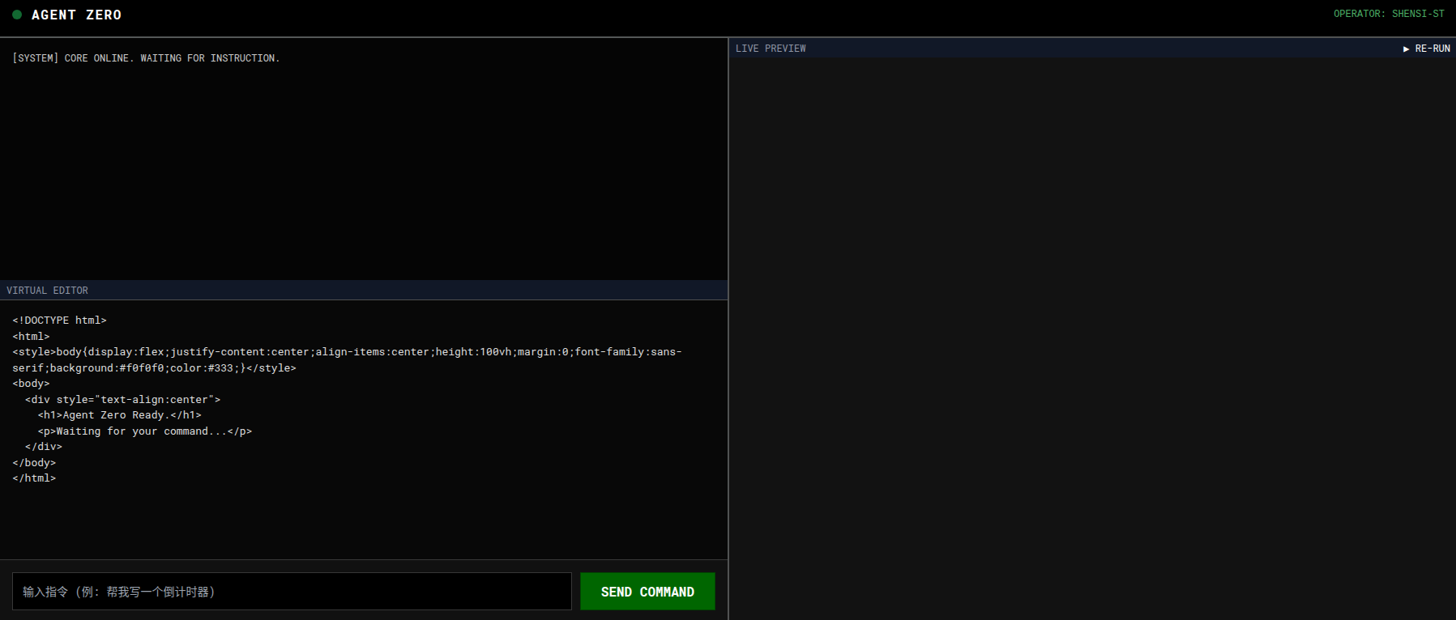The height and width of the screenshot is (620, 1456).
Task: Click the green status dot beside Agent Zero
Action: (17, 15)
